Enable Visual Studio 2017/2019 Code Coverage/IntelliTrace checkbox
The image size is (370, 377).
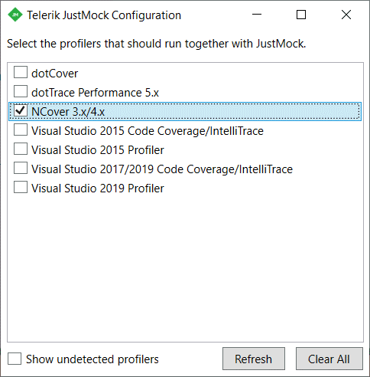point(21,168)
